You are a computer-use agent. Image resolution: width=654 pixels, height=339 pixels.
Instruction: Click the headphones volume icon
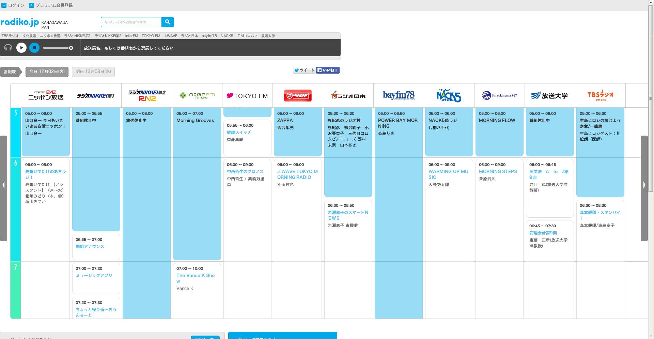coord(8,48)
